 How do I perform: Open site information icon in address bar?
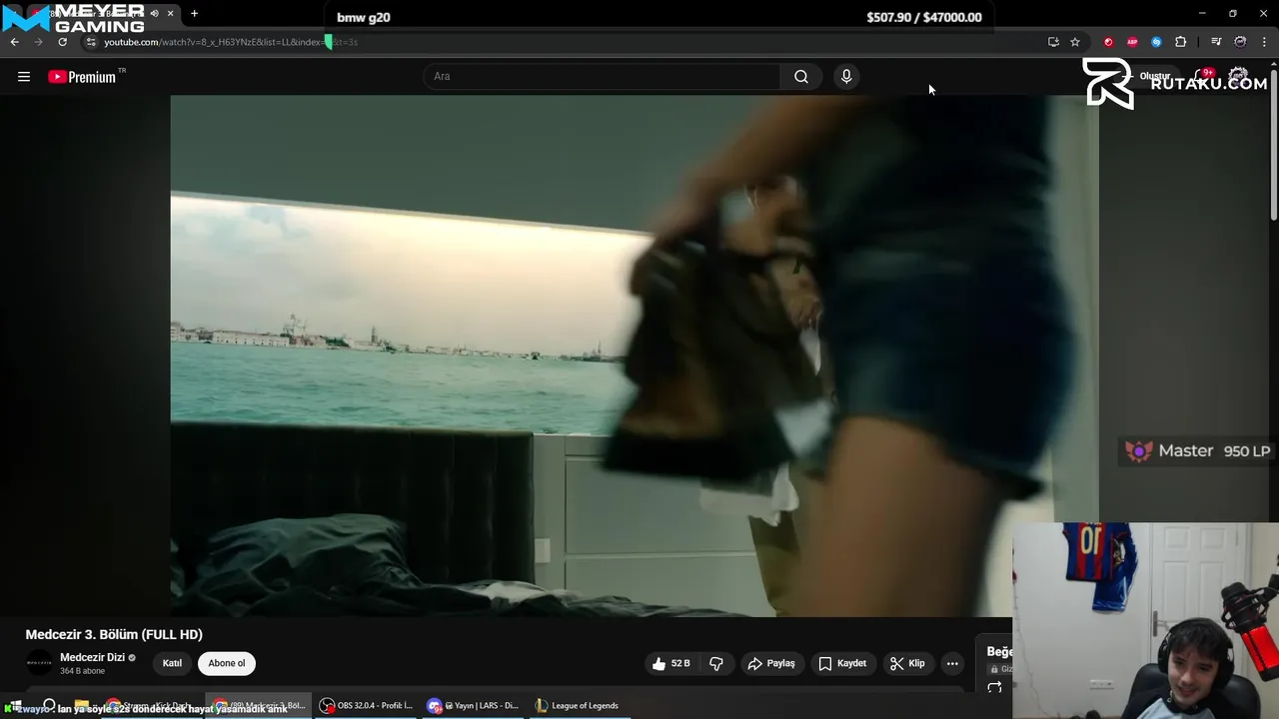click(x=91, y=42)
